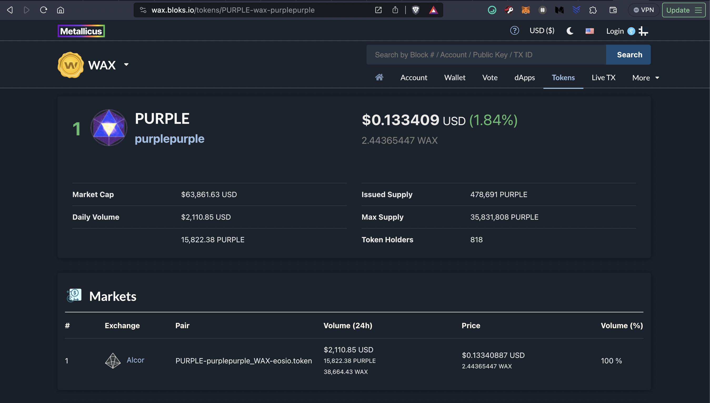Click the browser forward arrow
710x403 pixels.
pos(27,10)
